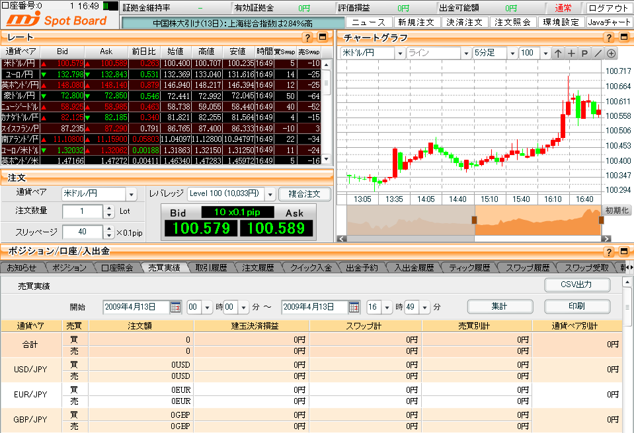Click the P chart tool button
This screenshot has width=634, height=433.
point(584,53)
